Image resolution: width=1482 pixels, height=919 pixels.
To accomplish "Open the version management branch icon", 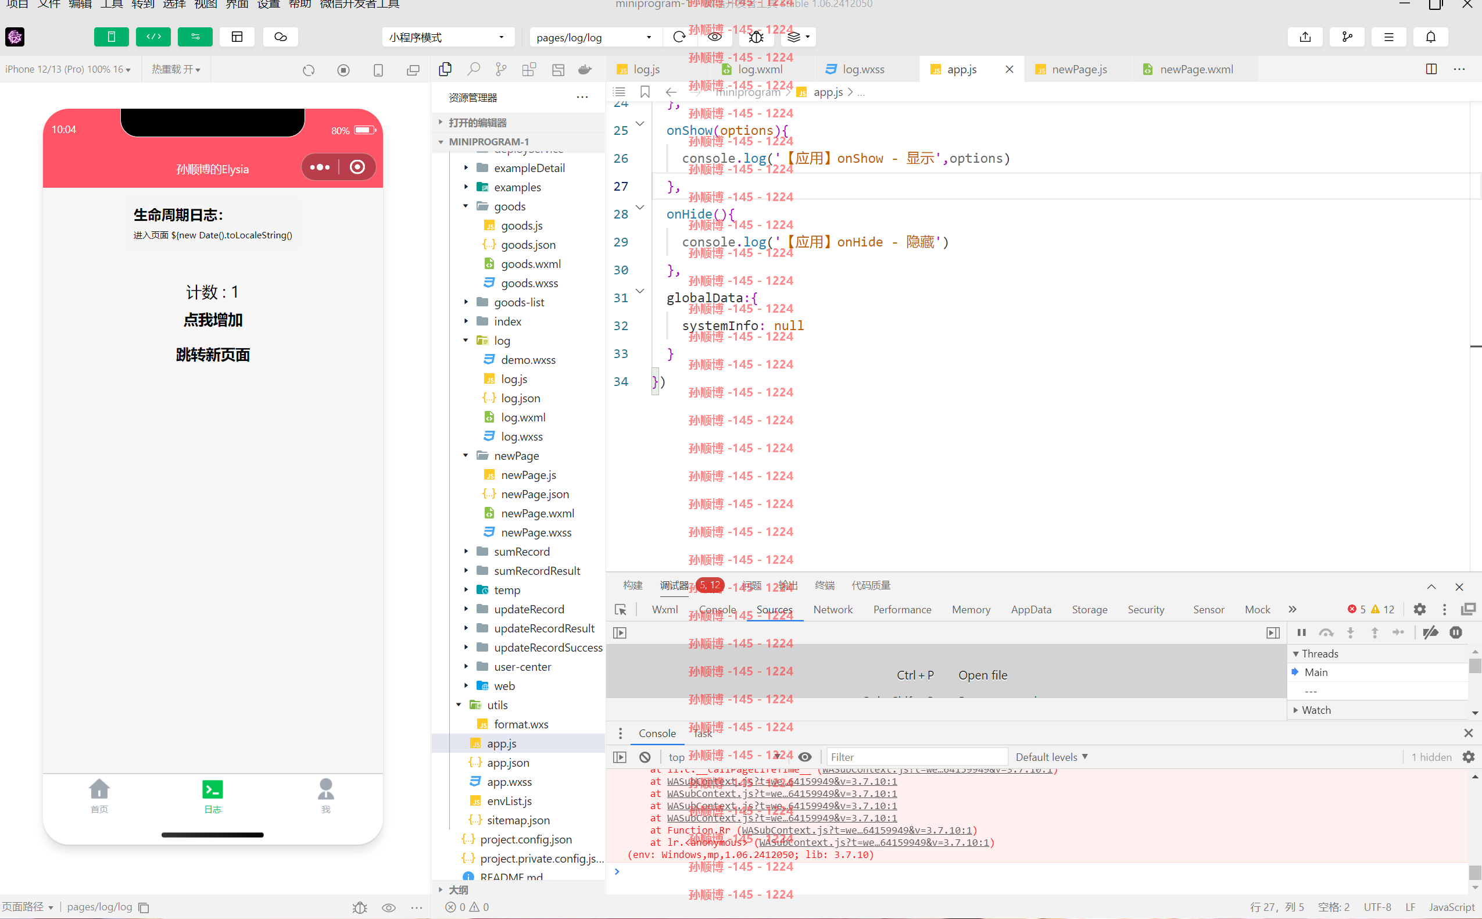I will click(1347, 37).
